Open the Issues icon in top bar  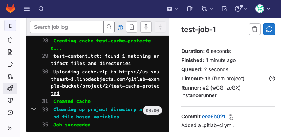pyautogui.click(x=190, y=9)
